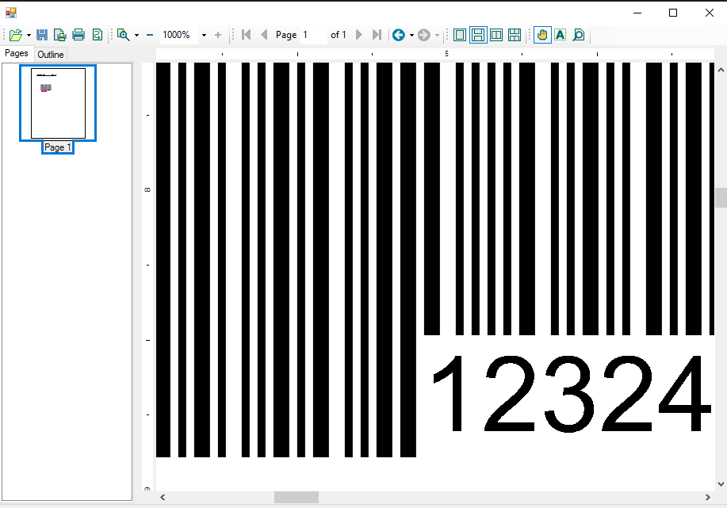Zoom in with the plus button
The width and height of the screenshot is (727, 508).
click(218, 35)
